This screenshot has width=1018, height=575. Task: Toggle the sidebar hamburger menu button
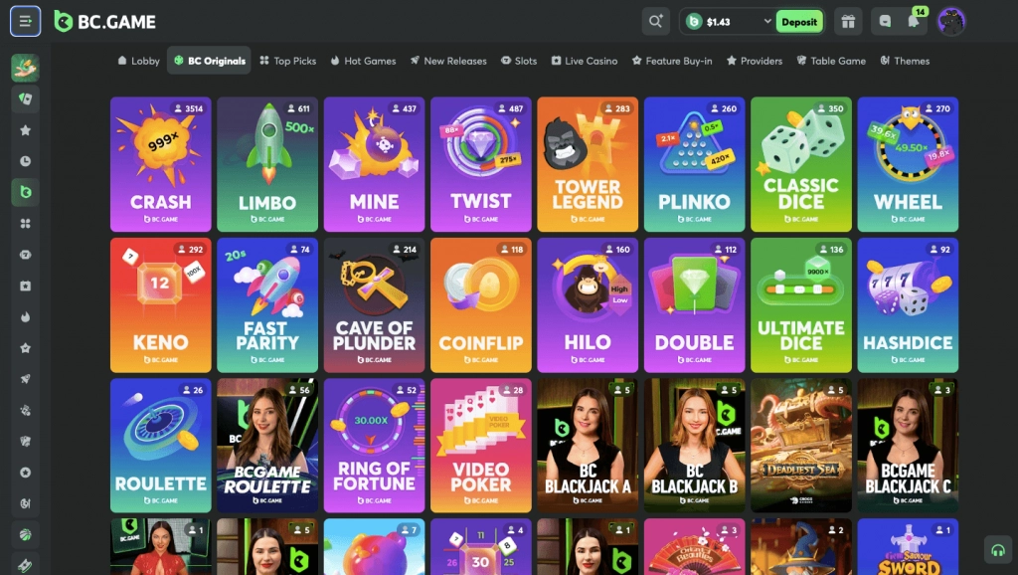(x=25, y=22)
